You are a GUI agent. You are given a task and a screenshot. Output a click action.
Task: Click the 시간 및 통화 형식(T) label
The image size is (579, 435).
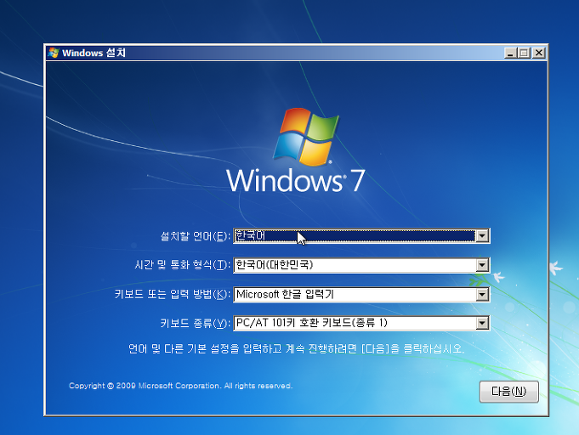point(182,265)
